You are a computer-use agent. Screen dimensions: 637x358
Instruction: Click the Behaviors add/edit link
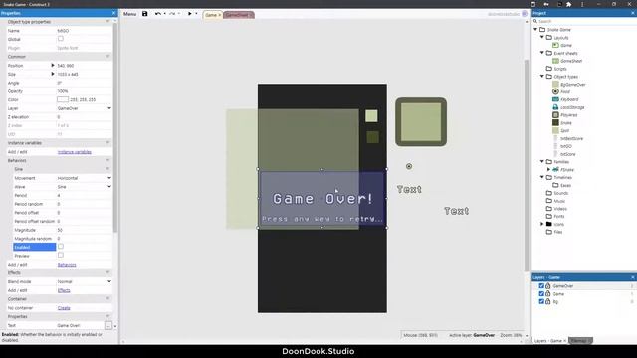(67, 265)
